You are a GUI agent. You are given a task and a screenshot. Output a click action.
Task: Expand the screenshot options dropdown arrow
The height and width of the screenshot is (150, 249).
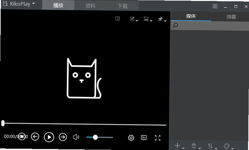point(151,21)
